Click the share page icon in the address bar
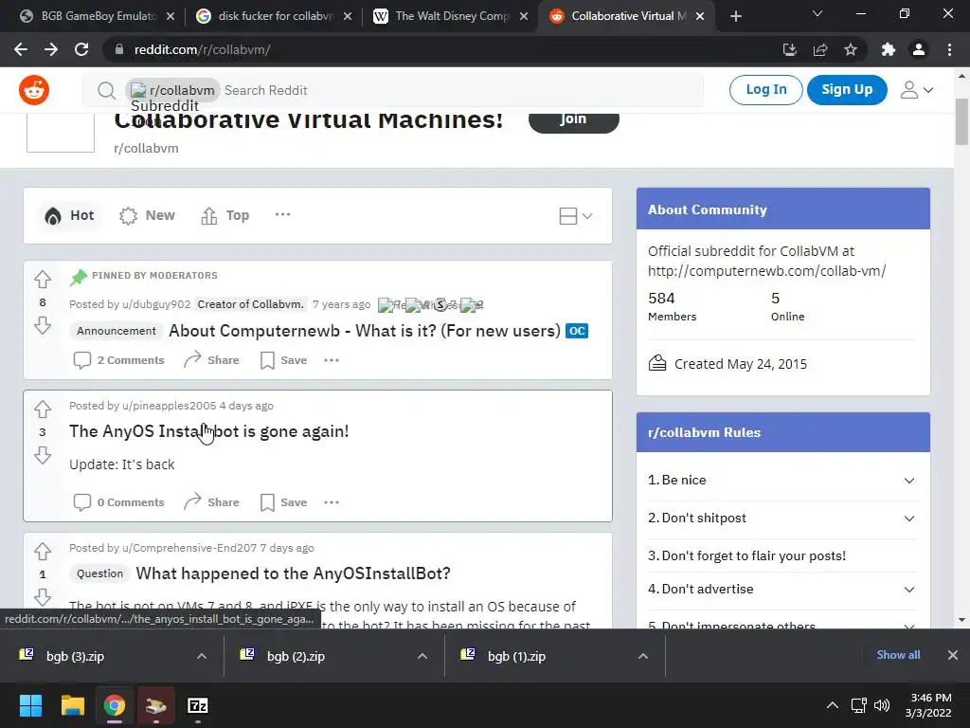This screenshot has width=970, height=728. point(820,49)
